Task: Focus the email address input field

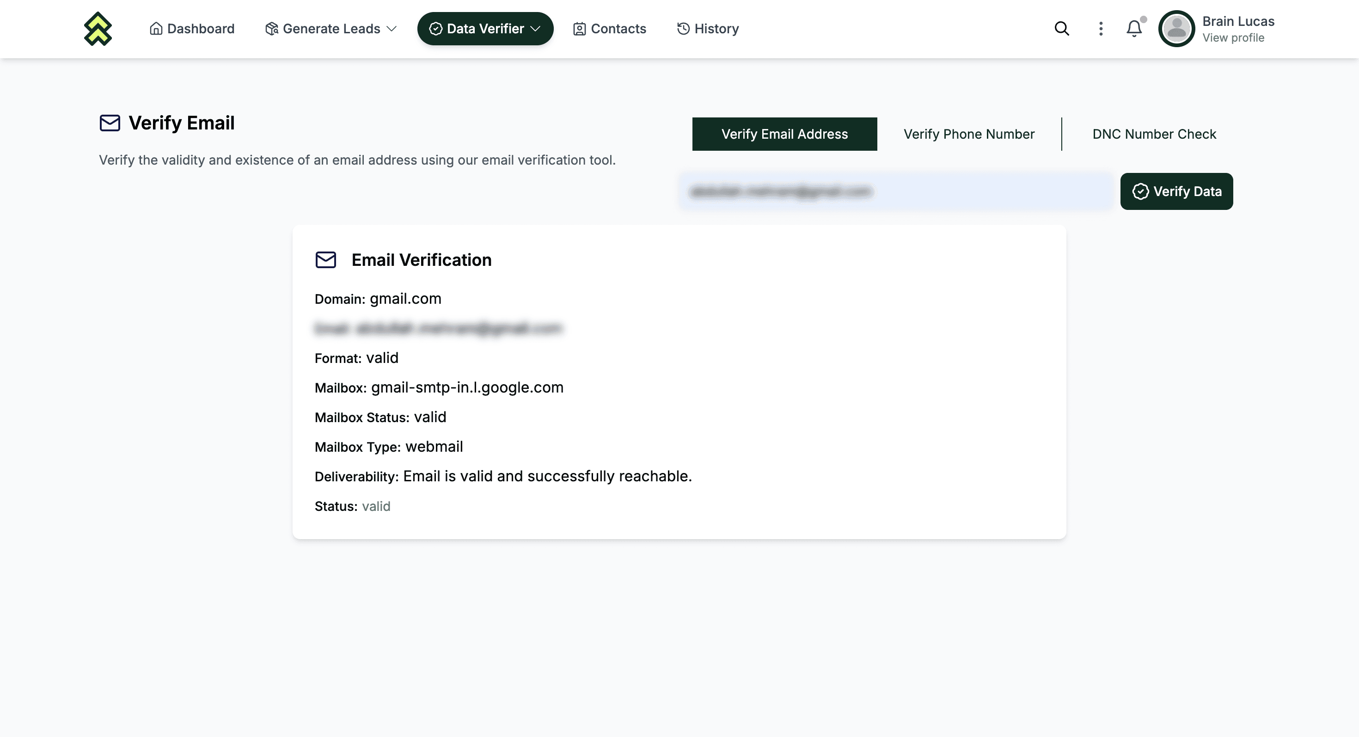Action: tap(896, 191)
